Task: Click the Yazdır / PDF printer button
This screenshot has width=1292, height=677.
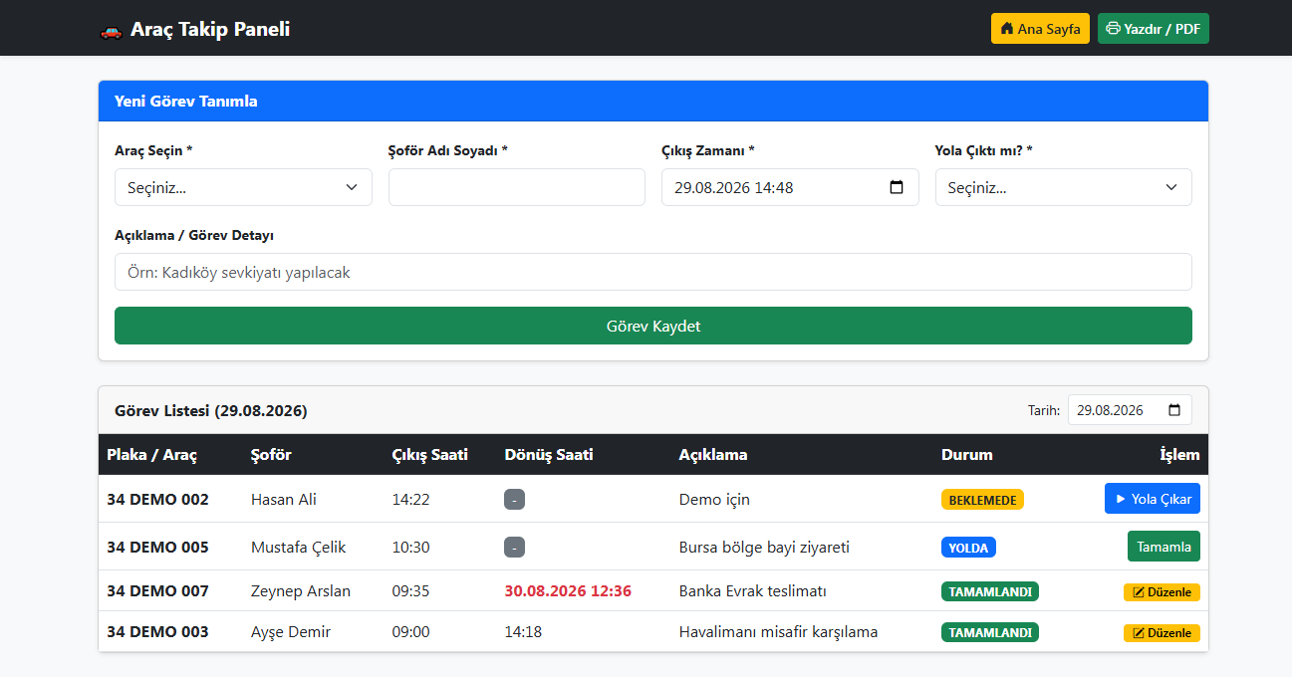Action: pyautogui.click(x=1154, y=29)
